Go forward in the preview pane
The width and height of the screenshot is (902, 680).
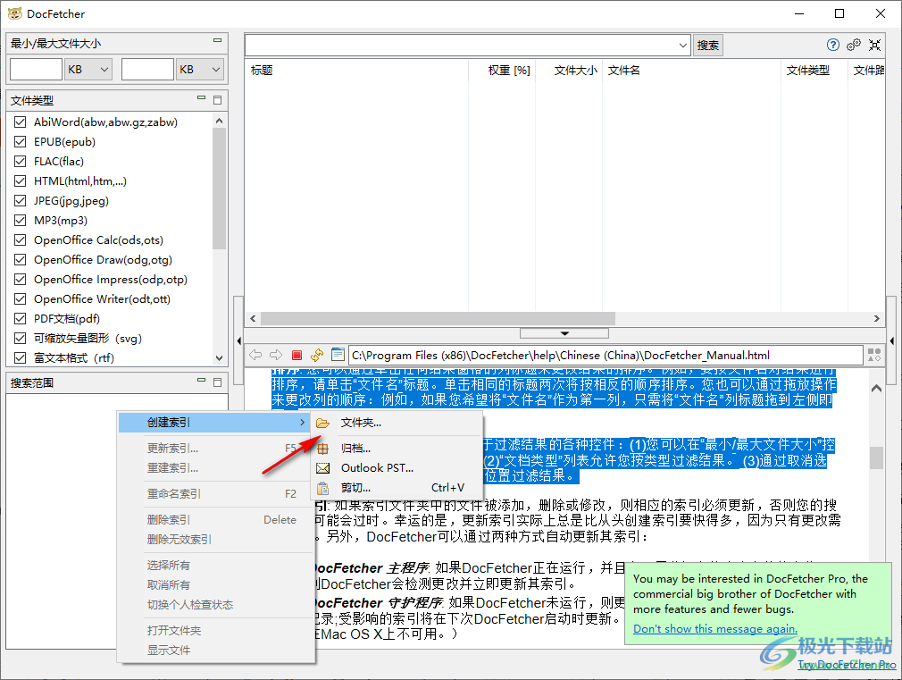(276, 356)
